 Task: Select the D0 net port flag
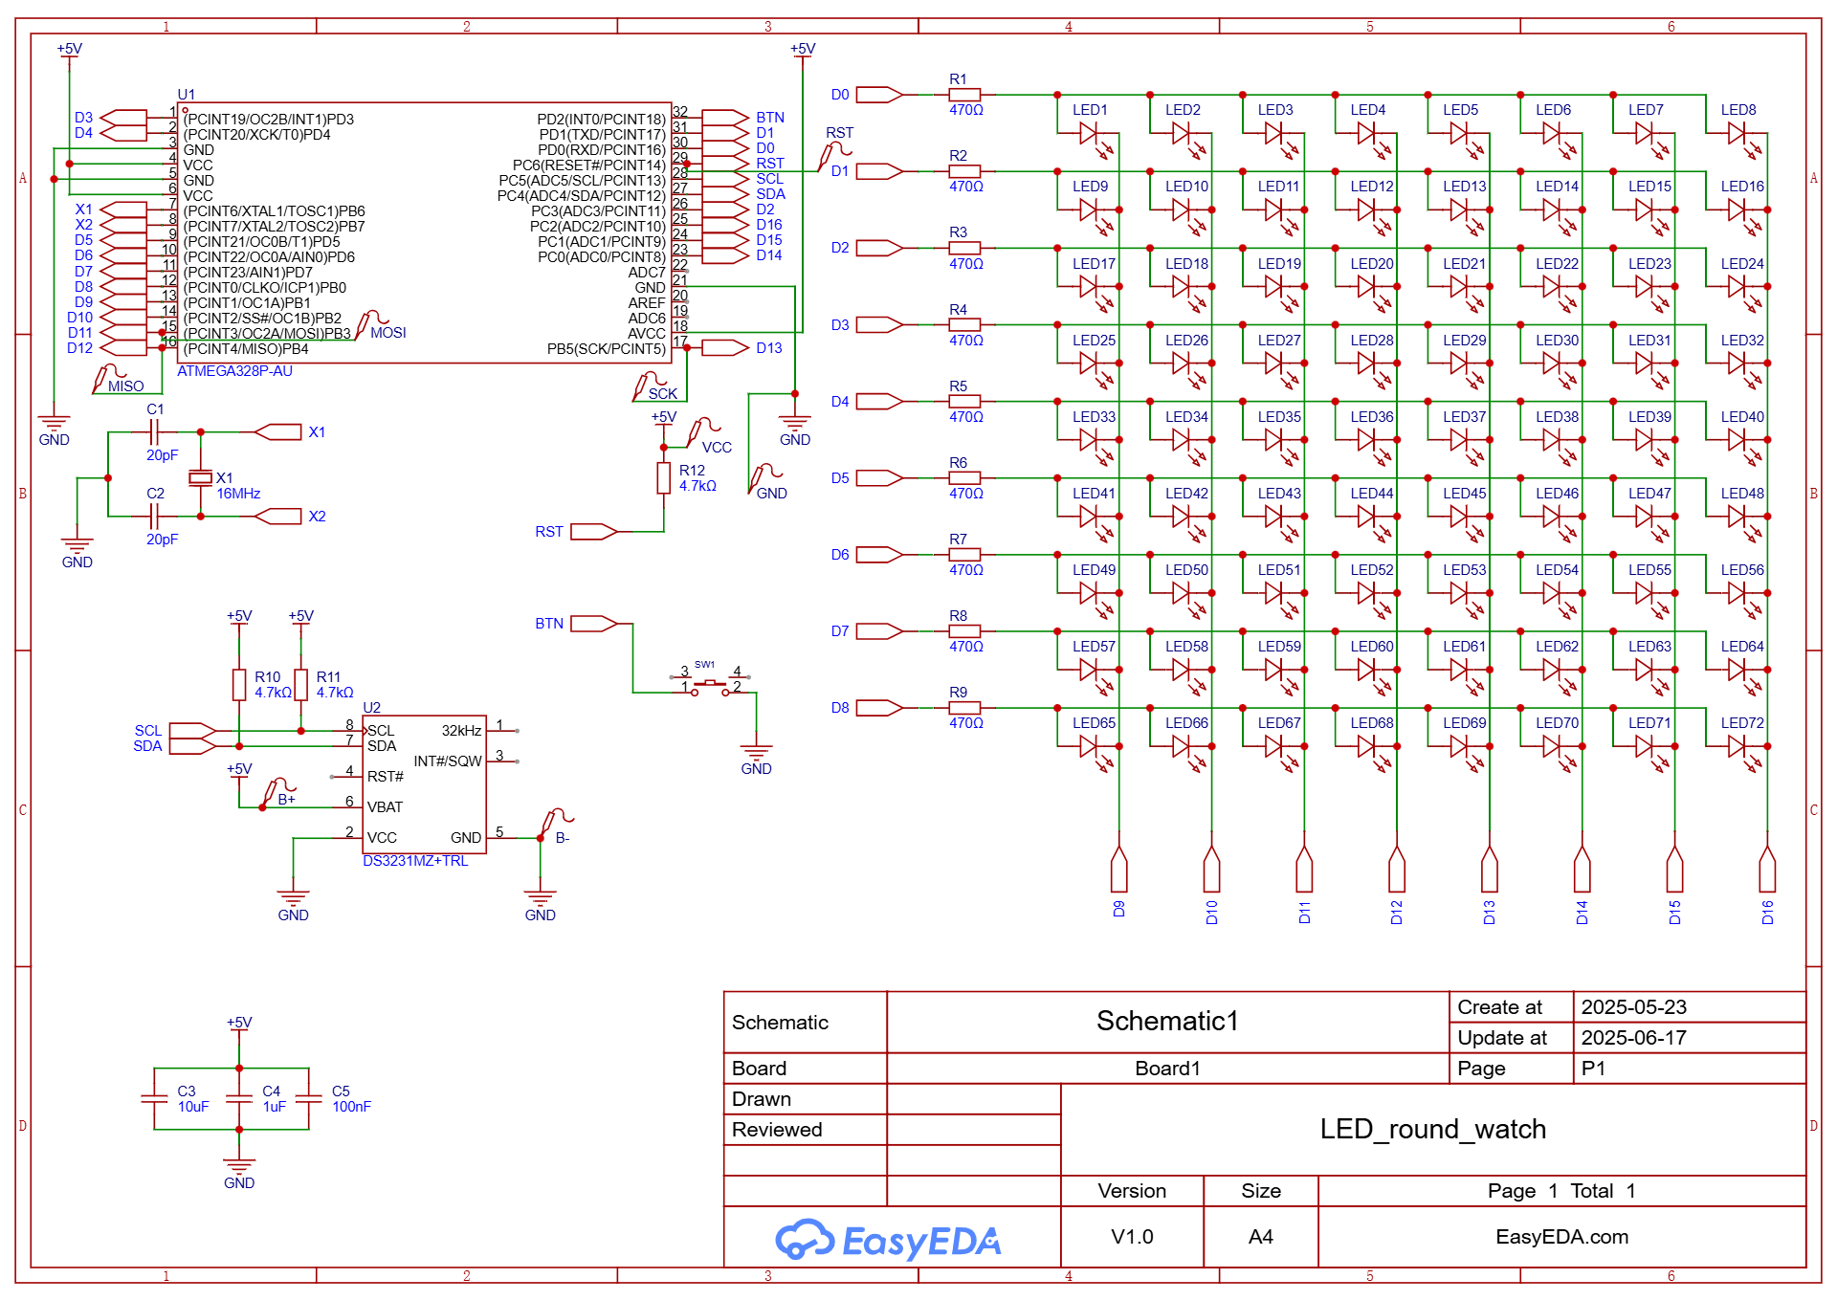879,95
